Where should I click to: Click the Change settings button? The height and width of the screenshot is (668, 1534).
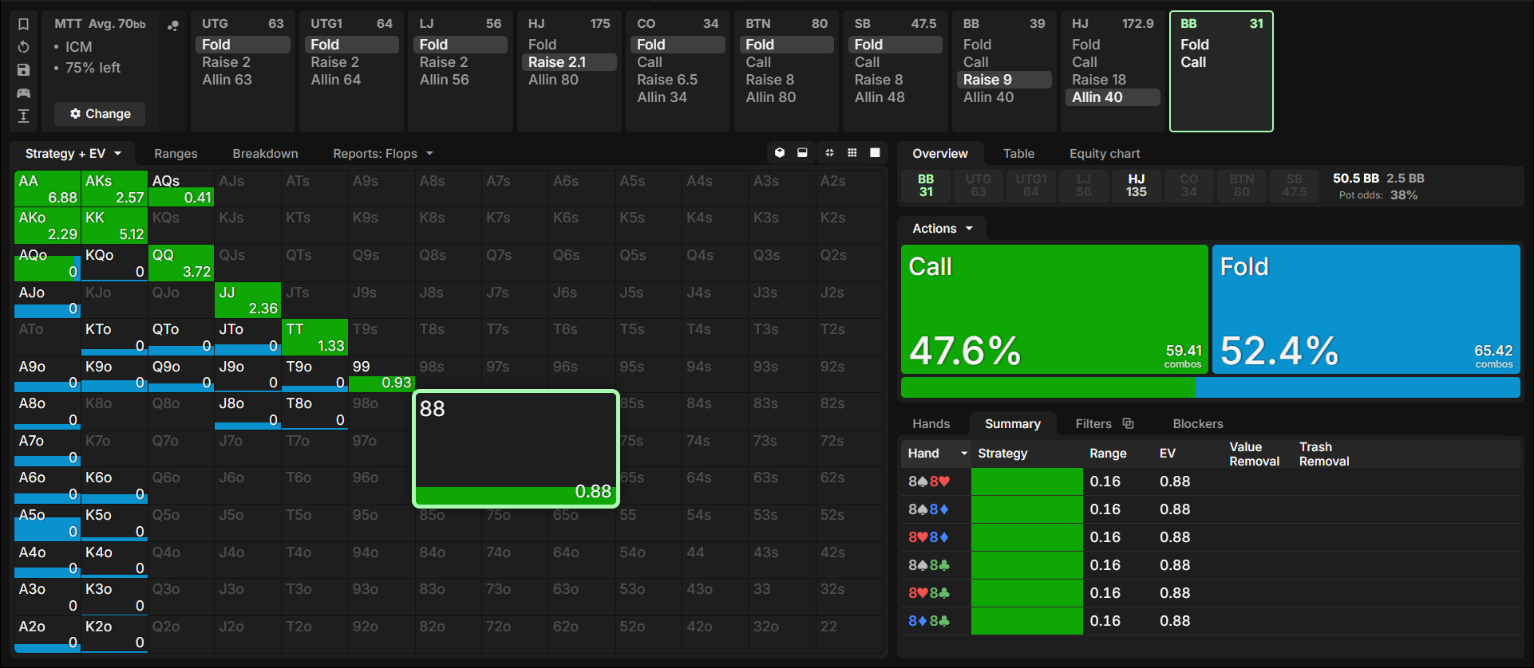[x=100, y=114]
